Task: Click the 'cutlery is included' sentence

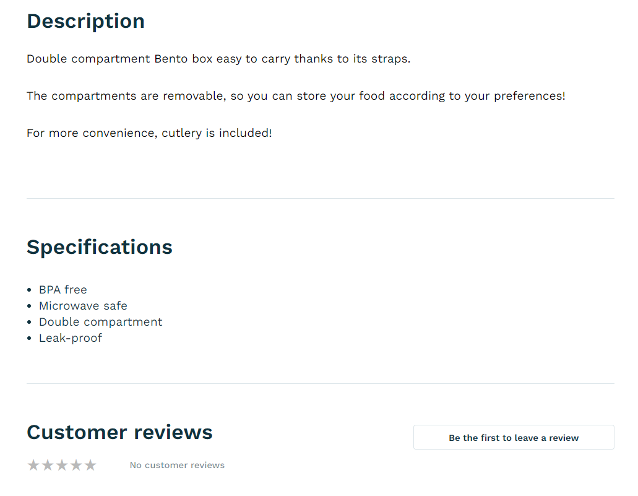Action: tap(149, 133)
